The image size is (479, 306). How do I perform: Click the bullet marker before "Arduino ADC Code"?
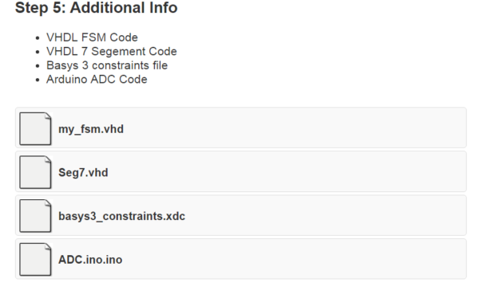coord(38,80)
